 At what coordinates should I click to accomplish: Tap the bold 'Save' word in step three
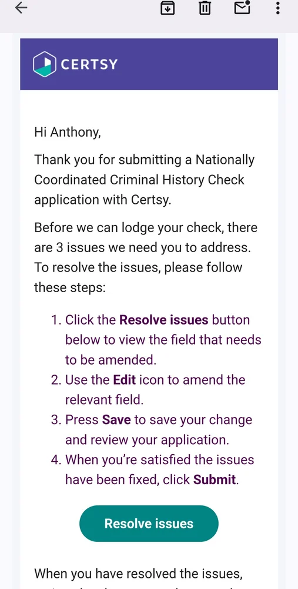116,419
